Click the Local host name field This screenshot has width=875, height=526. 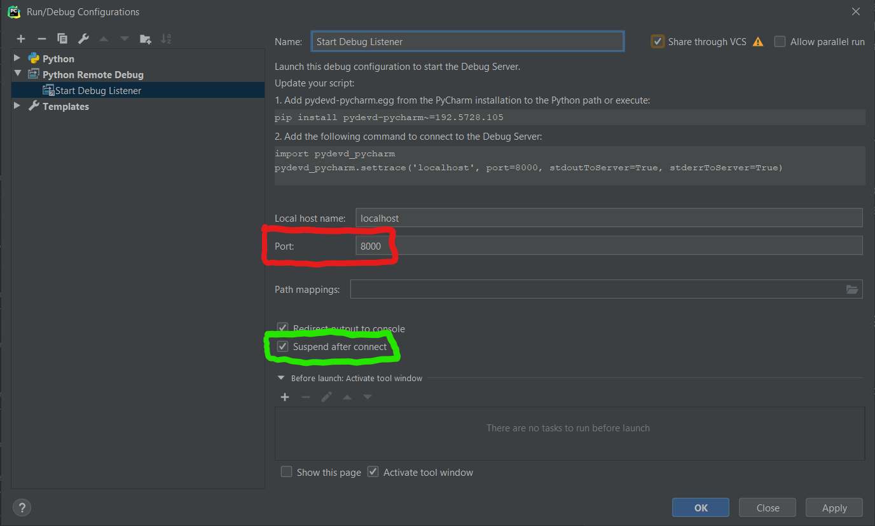point(609,218)
